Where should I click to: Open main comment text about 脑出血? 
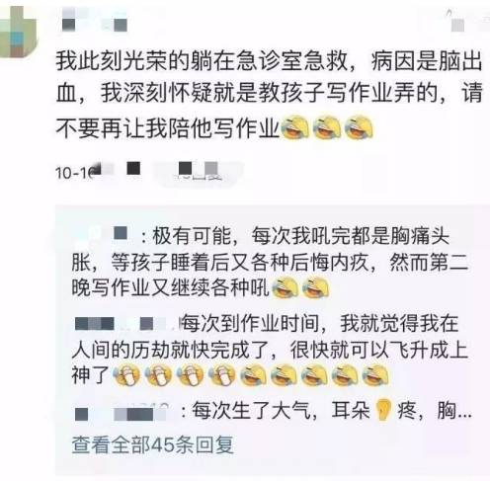(x=269, y=94)
